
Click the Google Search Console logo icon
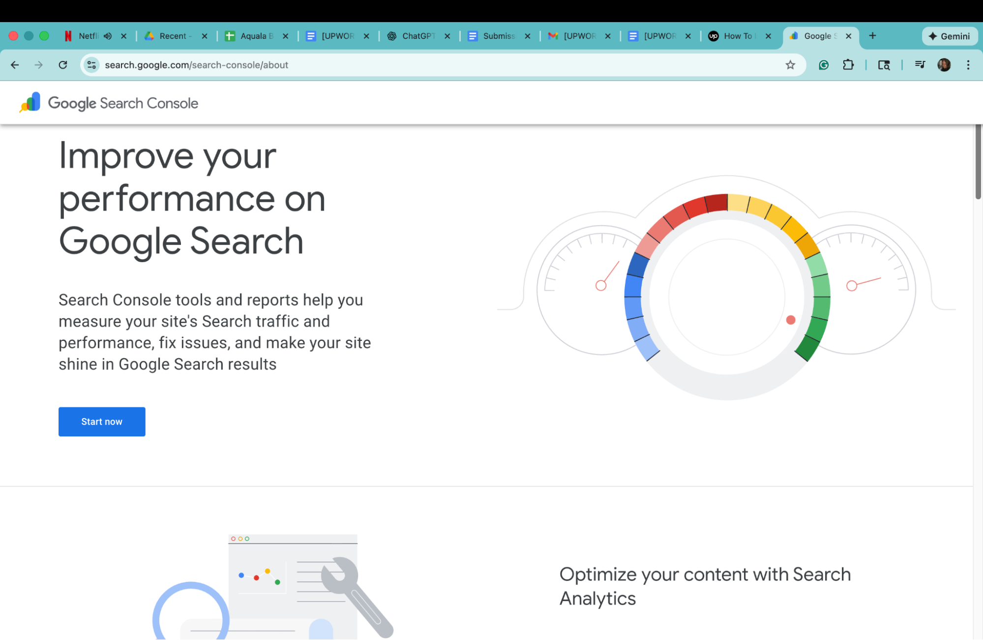30,102
